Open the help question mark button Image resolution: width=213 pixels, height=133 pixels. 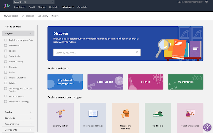(207, 127)
